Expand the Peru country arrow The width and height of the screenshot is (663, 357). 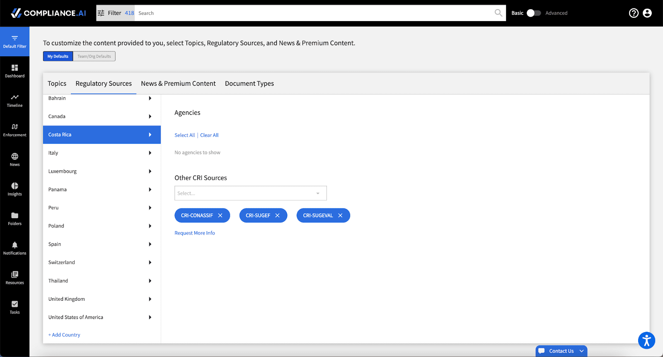pos(150,207)
